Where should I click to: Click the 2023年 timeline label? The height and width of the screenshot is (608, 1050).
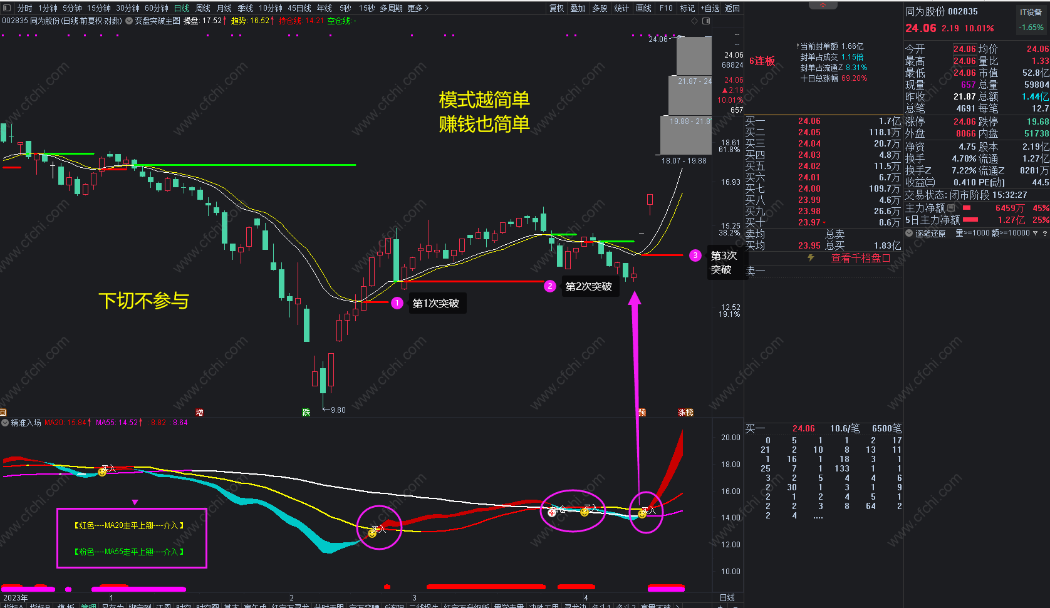[x=16, y=597]
